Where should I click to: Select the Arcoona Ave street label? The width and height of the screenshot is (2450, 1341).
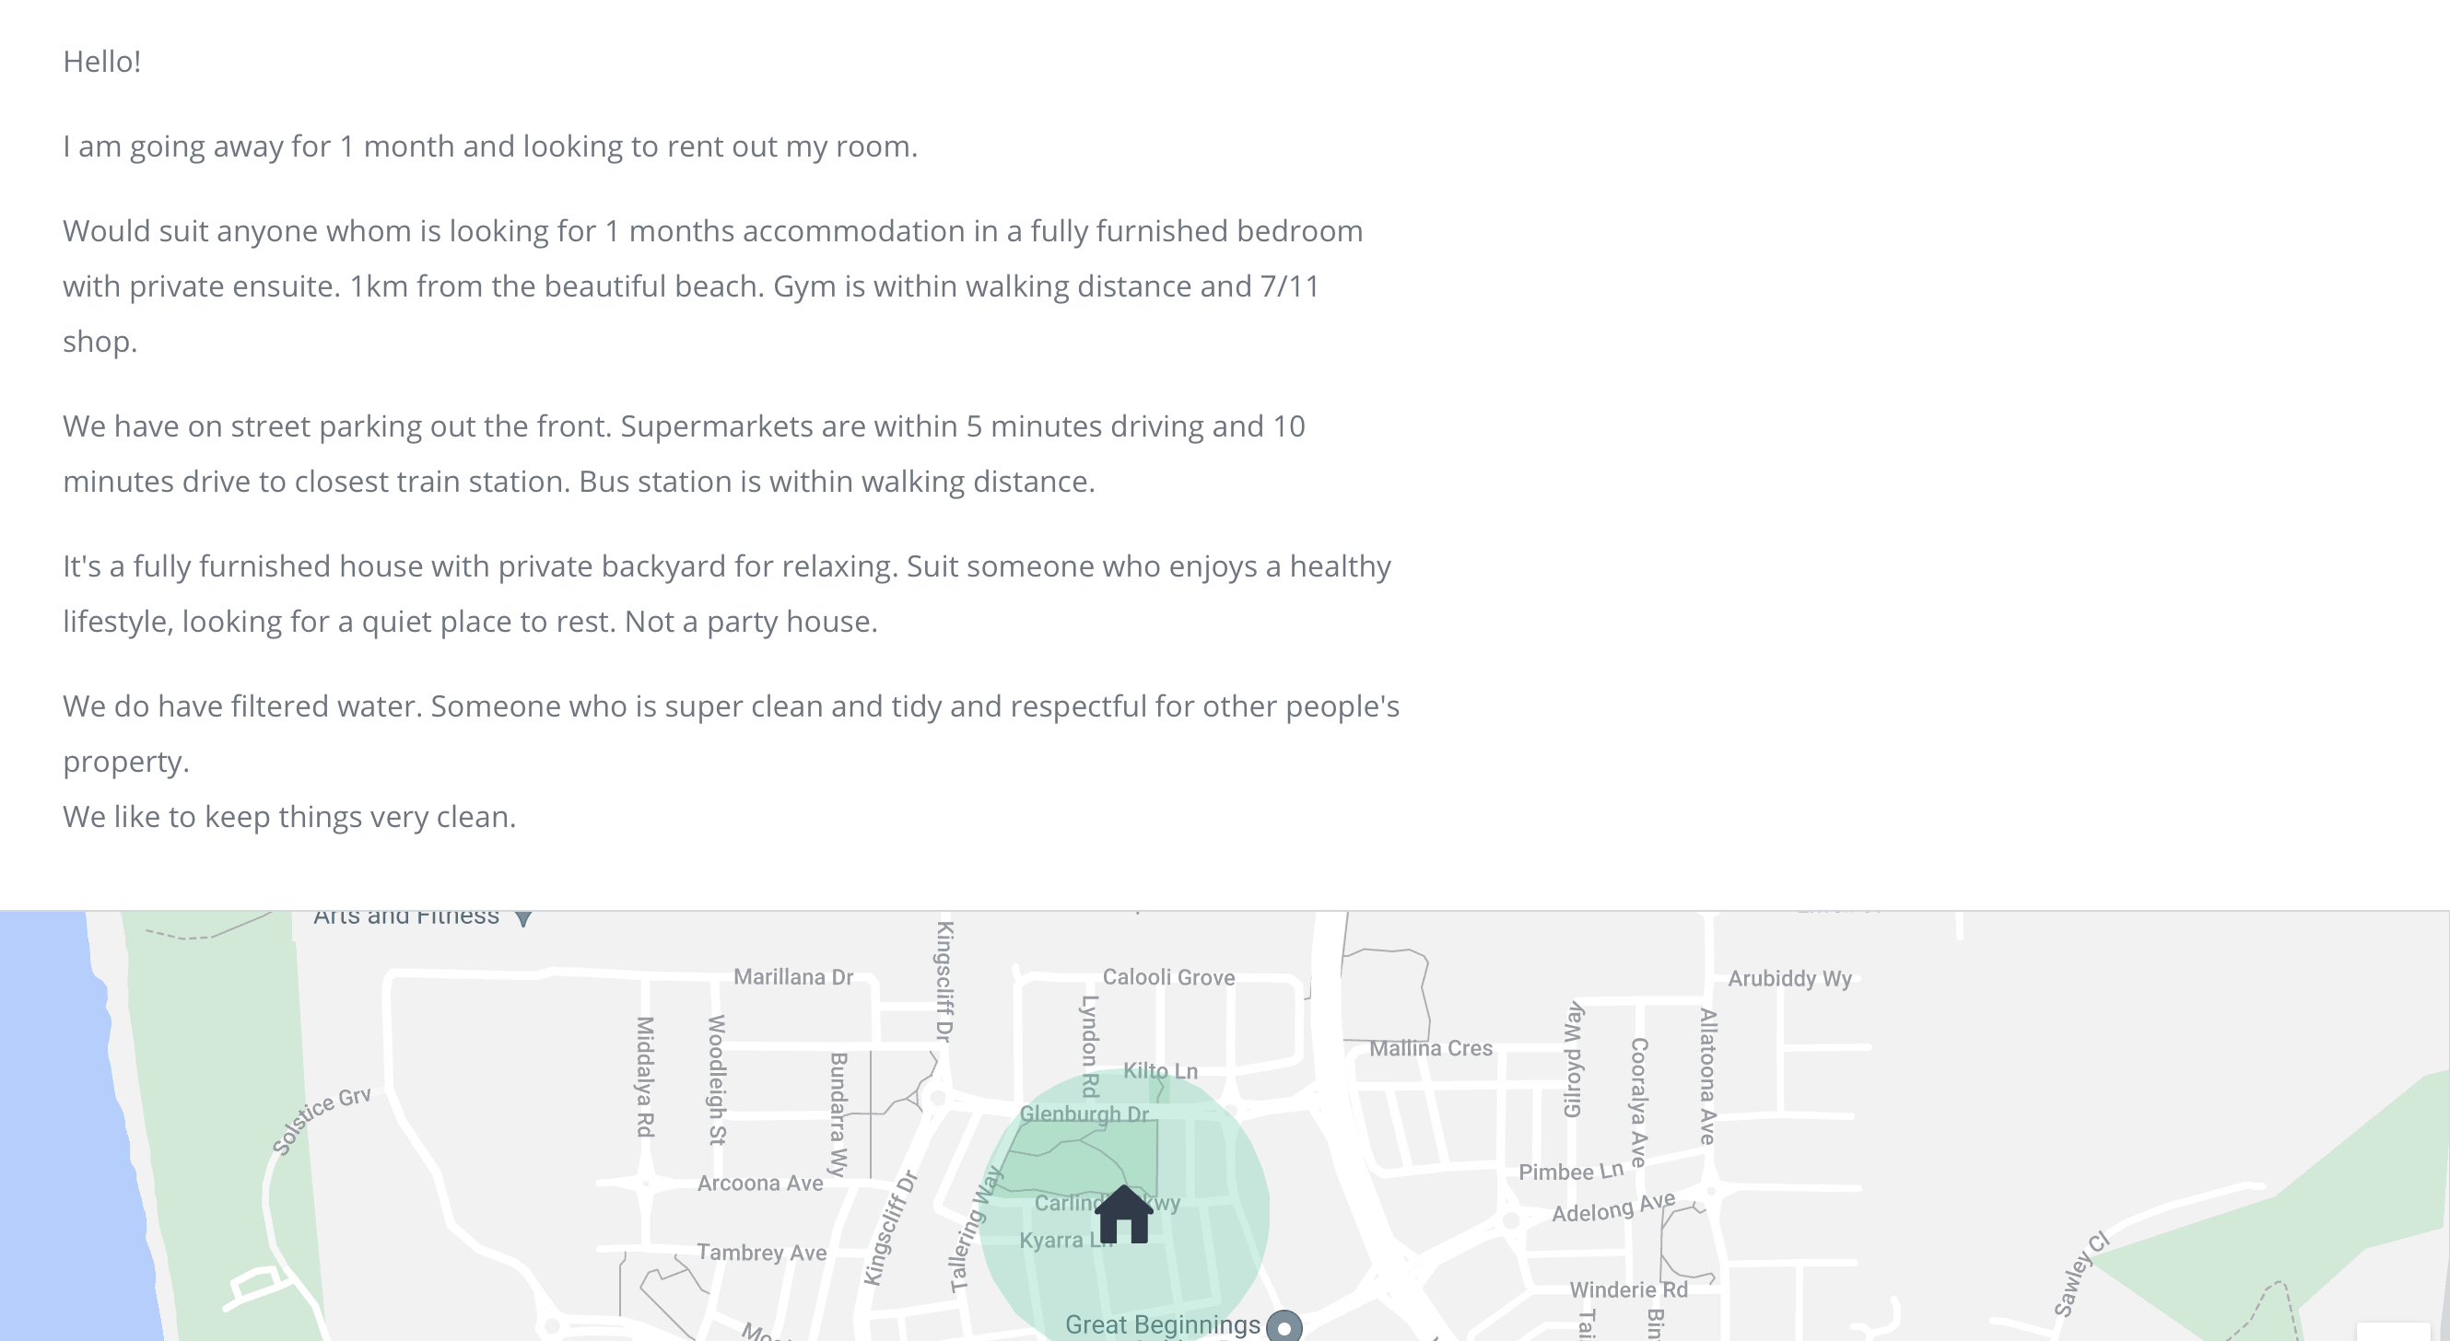click(x=760, y=1184)
